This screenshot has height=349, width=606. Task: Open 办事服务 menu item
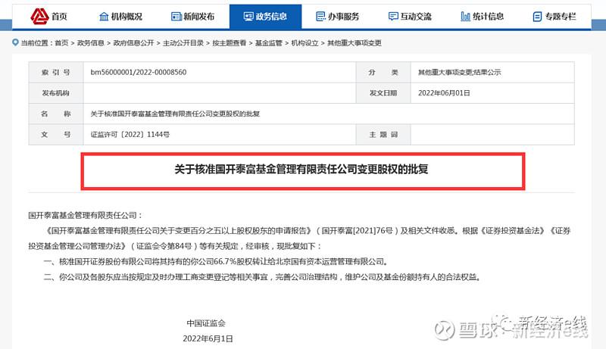click(344, 16)
